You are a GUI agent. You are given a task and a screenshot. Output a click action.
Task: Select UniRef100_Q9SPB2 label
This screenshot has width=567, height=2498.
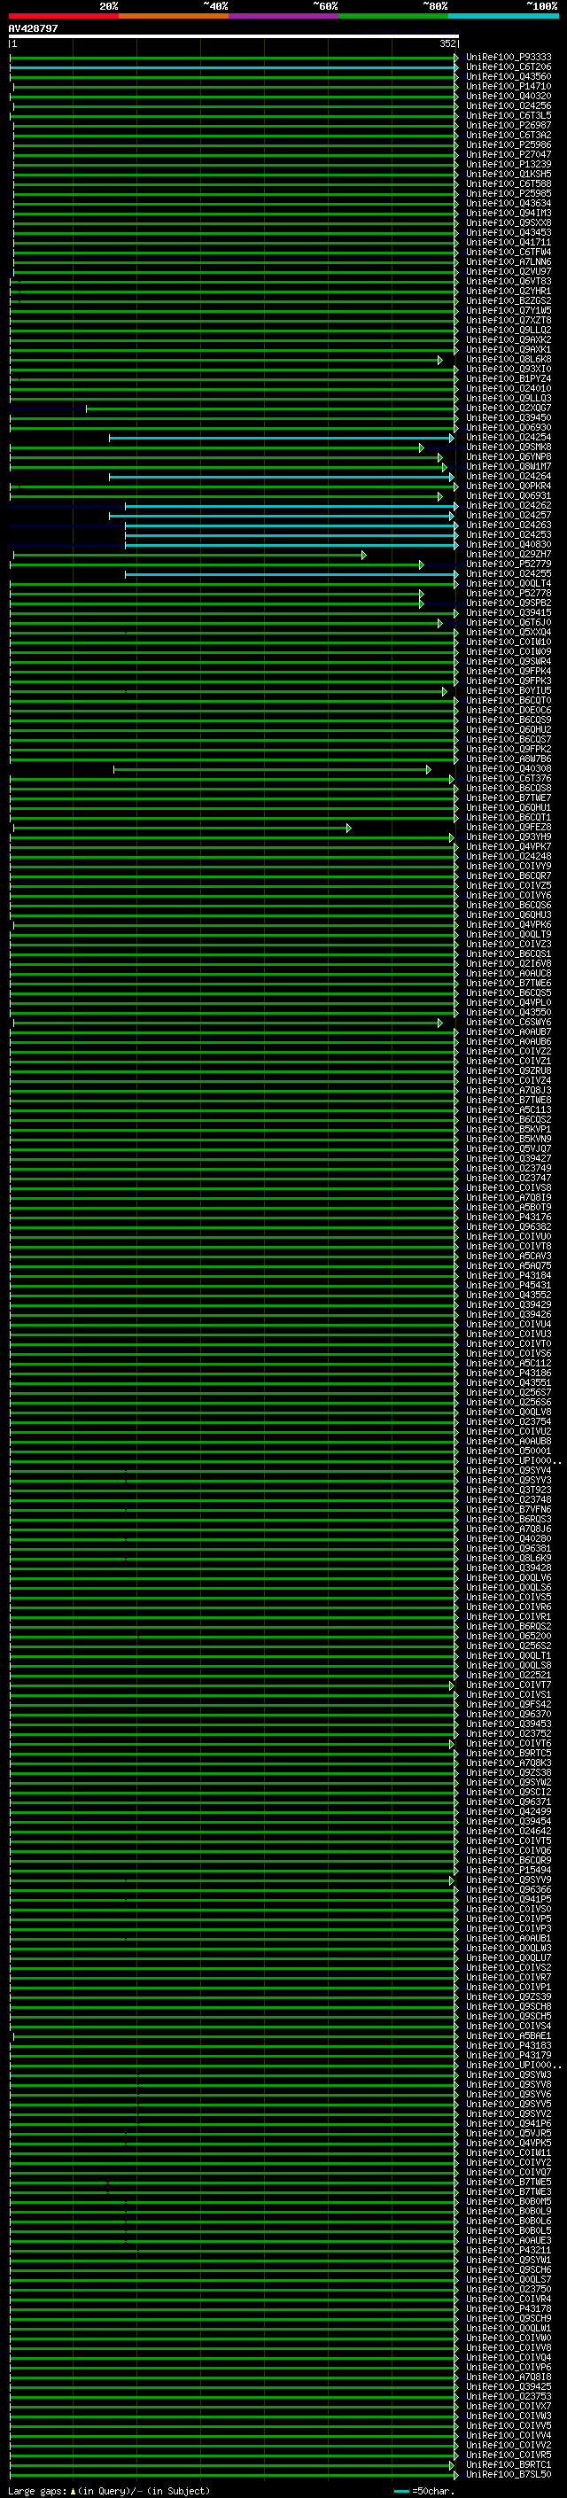(x=509, y=603)
